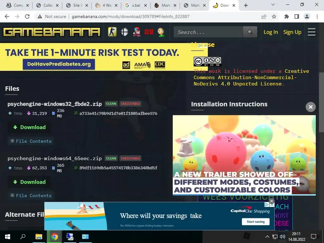Expand File Contents for windows32 zip
Screen dimensions: 324x243
coord(31,141)
